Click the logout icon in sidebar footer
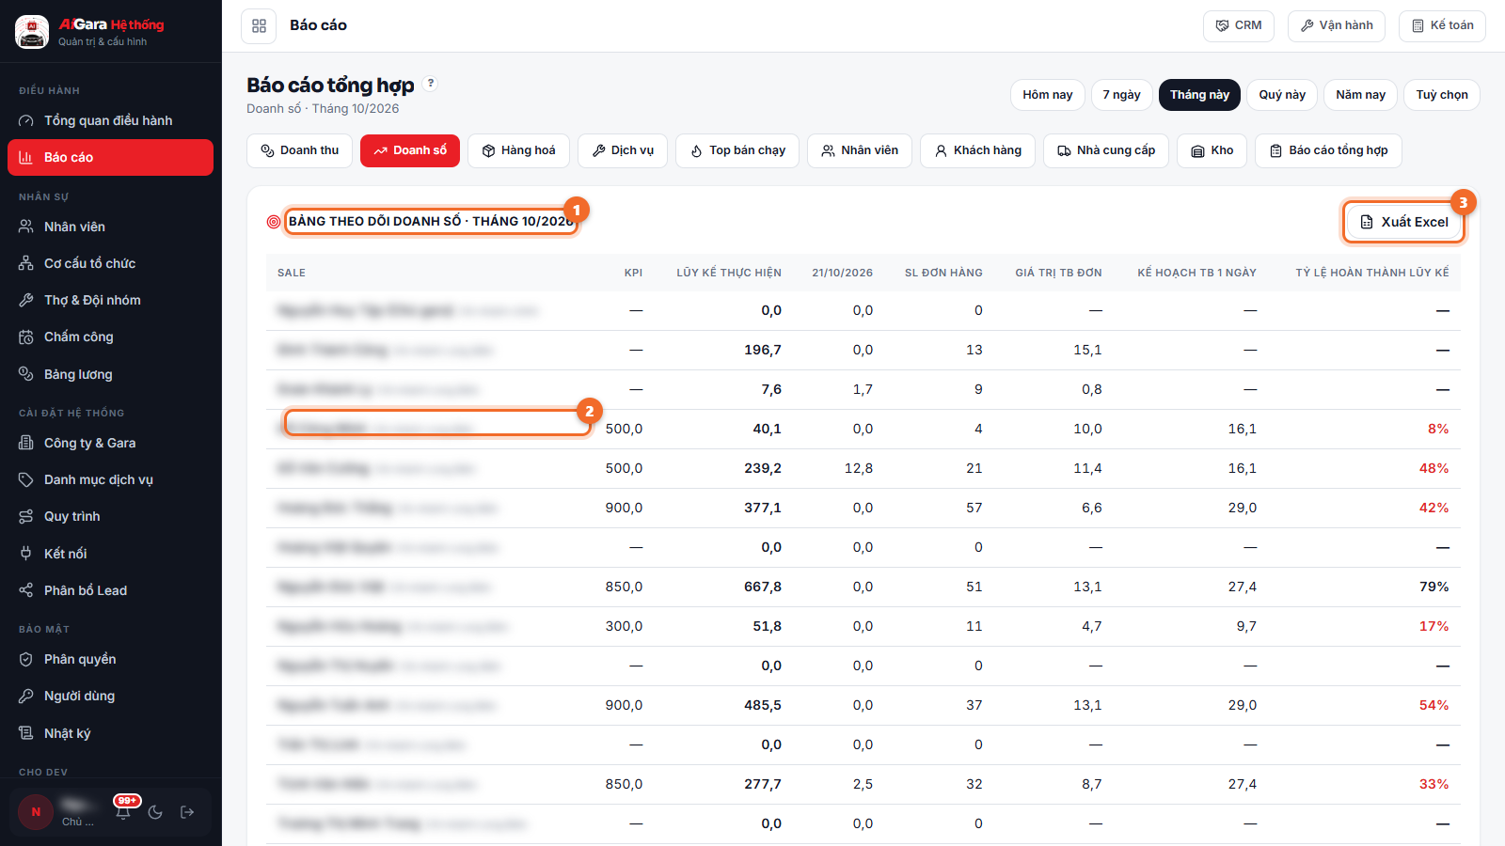 click(187, 812)
